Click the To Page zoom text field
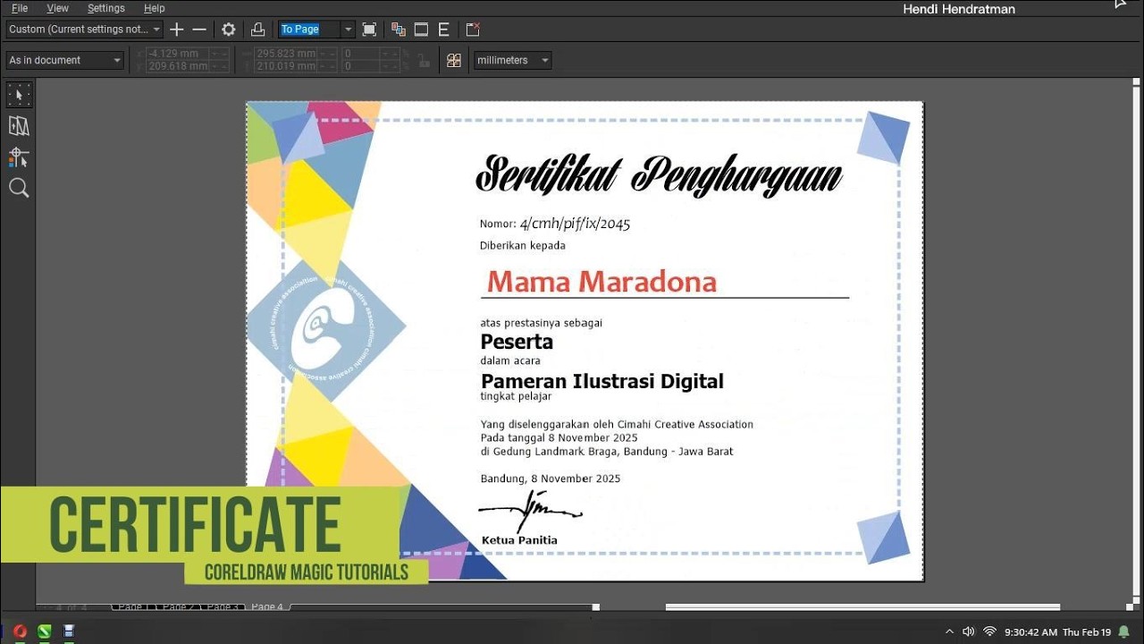1144x644 pixels. [309, 30]
